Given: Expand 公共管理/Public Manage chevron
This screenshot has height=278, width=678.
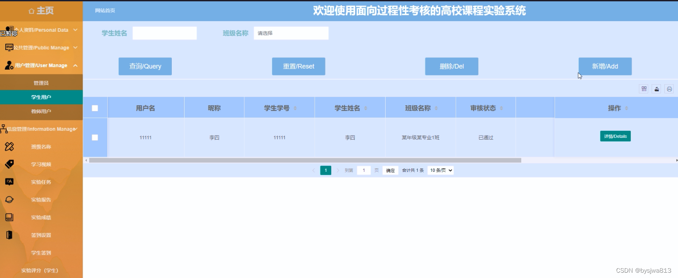Looking at the screenshot, I should [76, 48].
